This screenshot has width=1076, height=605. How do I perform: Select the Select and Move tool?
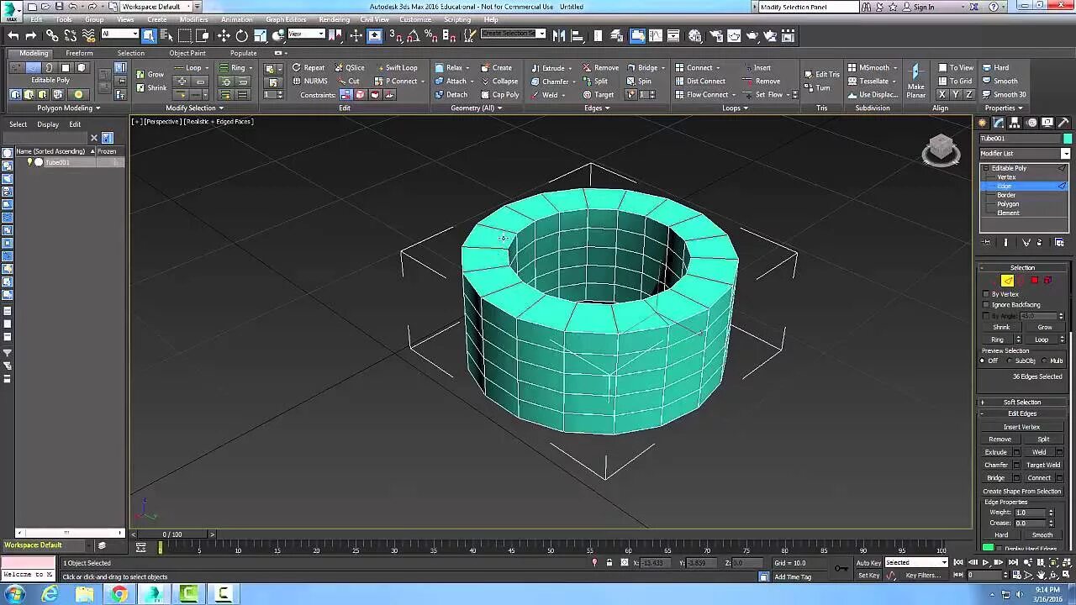point(224,35)
